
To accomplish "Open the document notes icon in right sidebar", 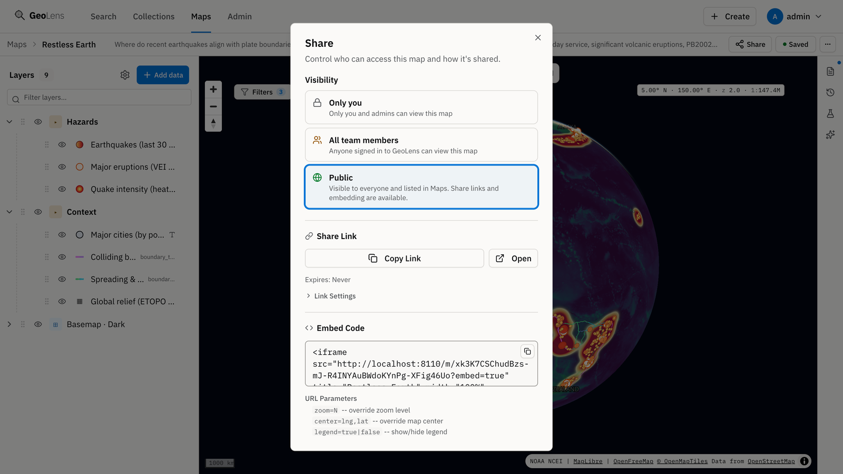I will [830, 71].
